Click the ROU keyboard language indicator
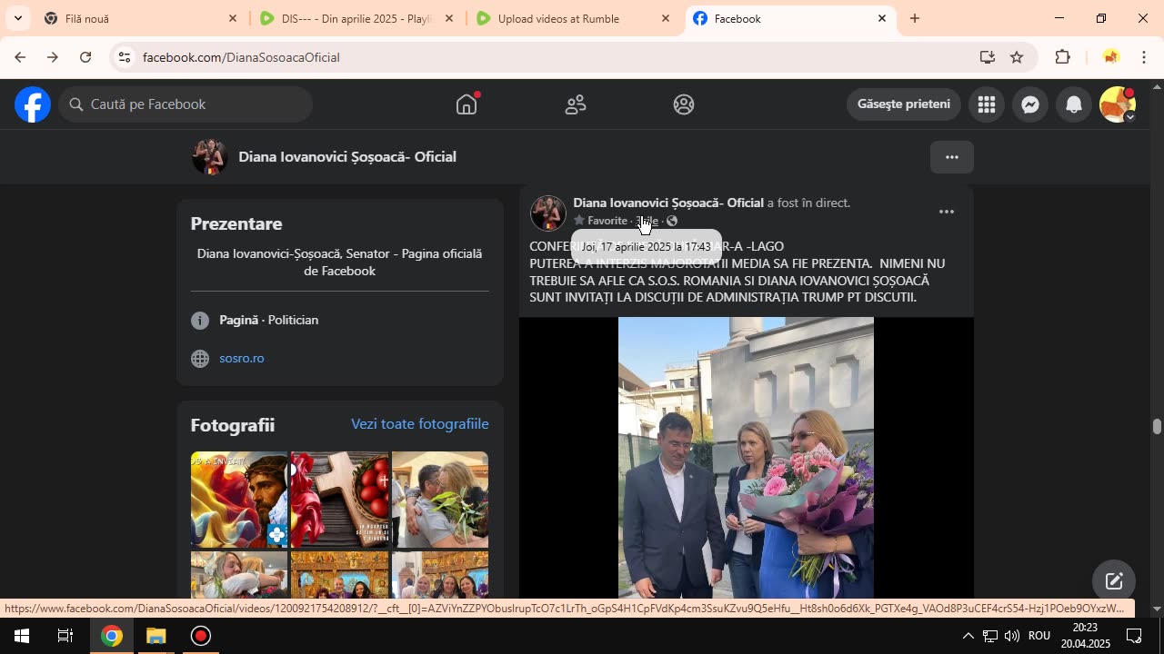1164x654 pixels. click(1039, 636)
